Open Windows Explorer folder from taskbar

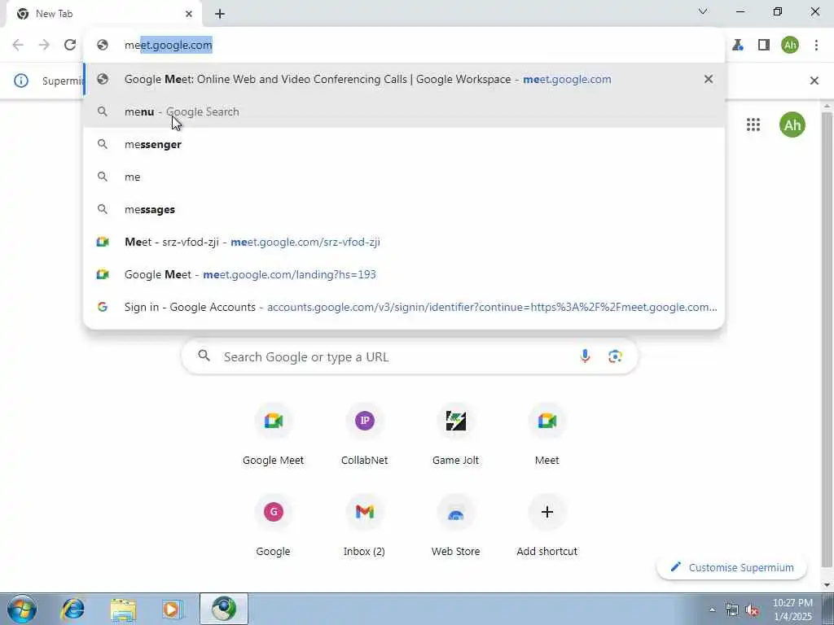pos(124,609)
